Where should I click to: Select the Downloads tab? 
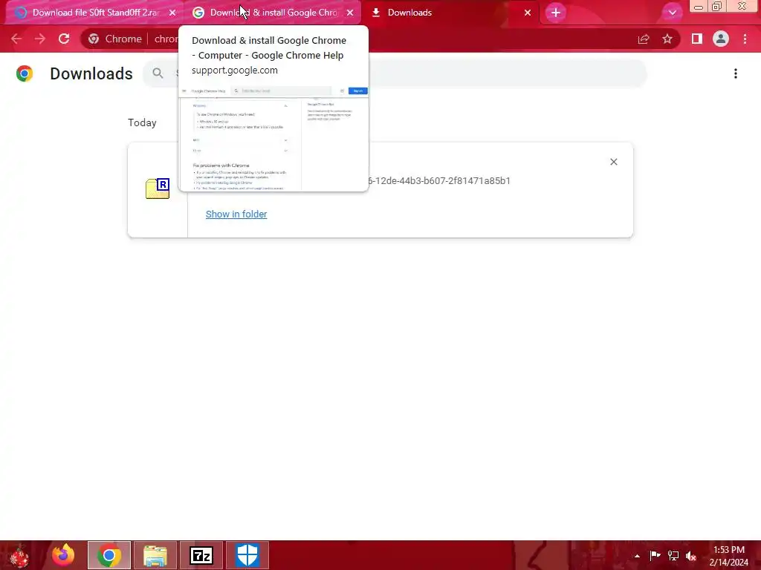(x=409, y=13)
